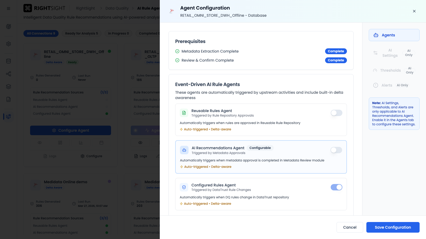The width and height of the screenshot is (426, 239).
Task: Open the hamburger menu in sidebar
Action: point(9,8)
